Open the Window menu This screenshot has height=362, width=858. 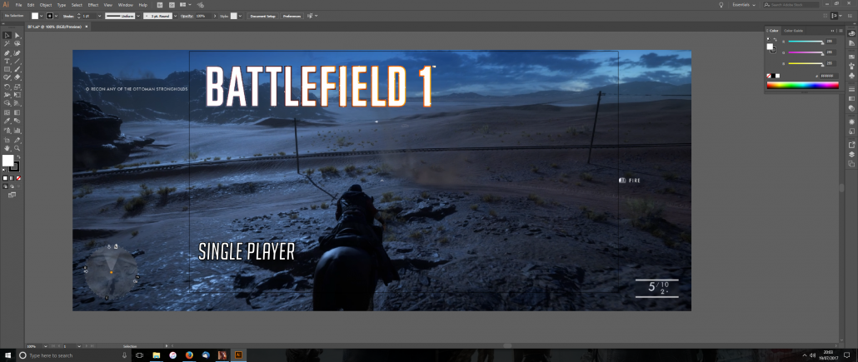pyautogui.click(x=125, y=5)
